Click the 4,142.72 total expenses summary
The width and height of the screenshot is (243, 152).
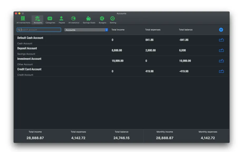point(78,138)
